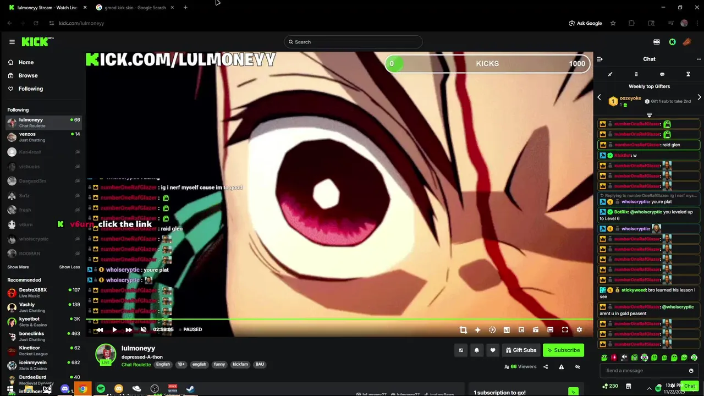Enter fullscreen in the video player
The image size is (704, 396).
[x=565, y=330]
